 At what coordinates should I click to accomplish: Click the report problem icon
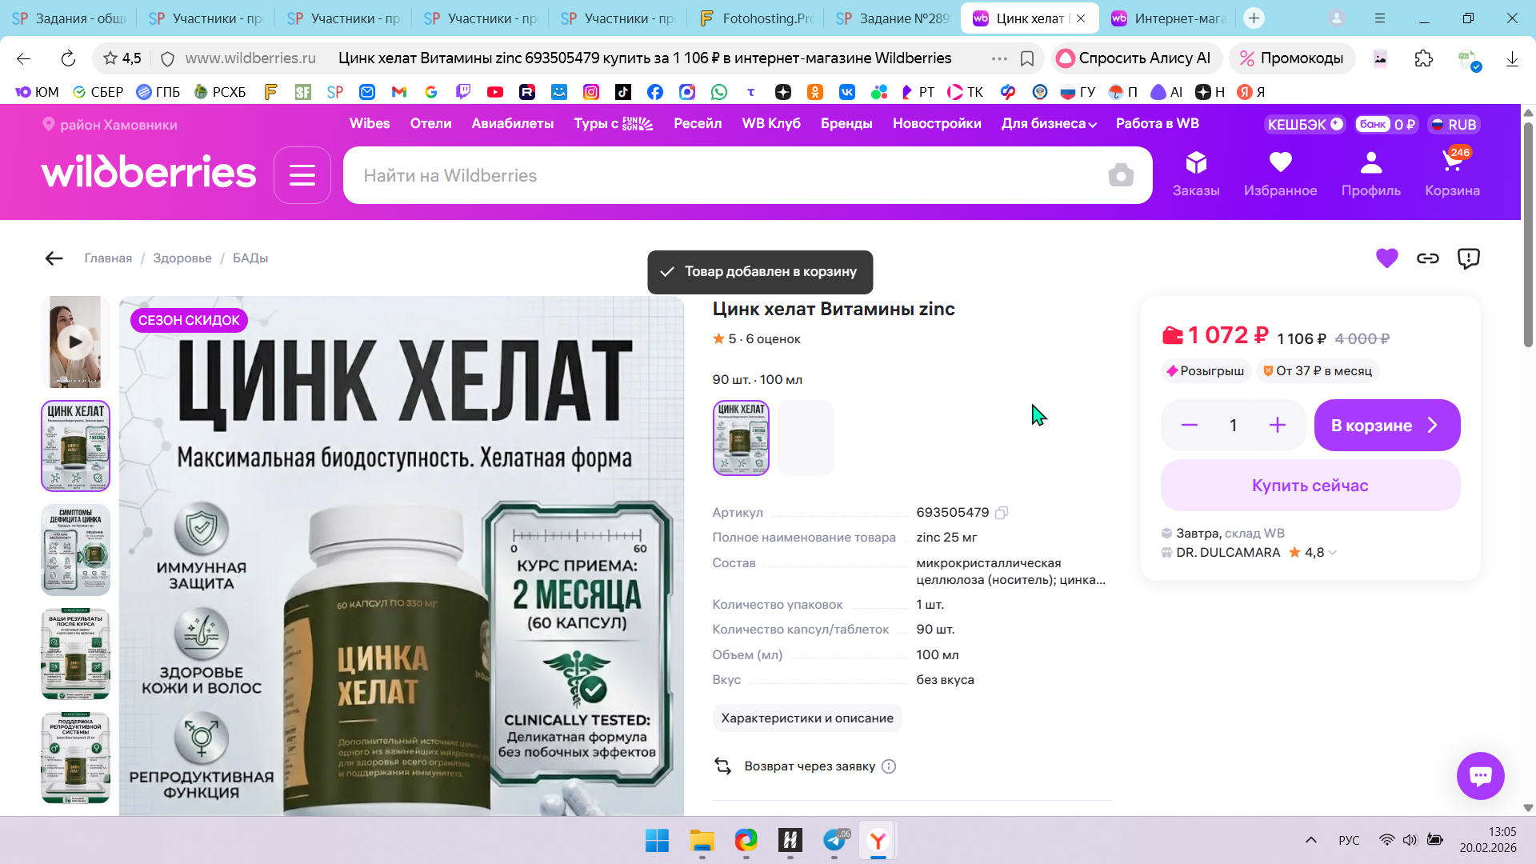pyautogui.click(x=1468, y=258)
